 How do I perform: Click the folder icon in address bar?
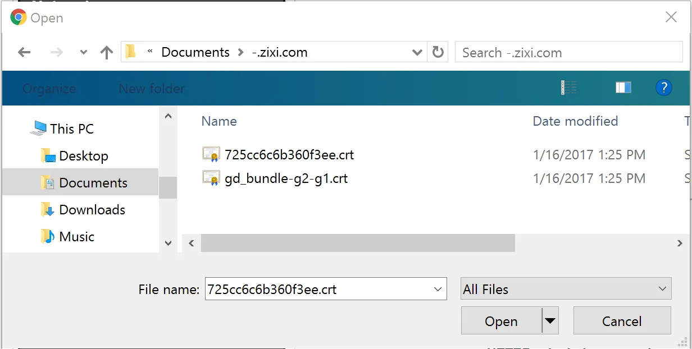click(x=131, y=52)
